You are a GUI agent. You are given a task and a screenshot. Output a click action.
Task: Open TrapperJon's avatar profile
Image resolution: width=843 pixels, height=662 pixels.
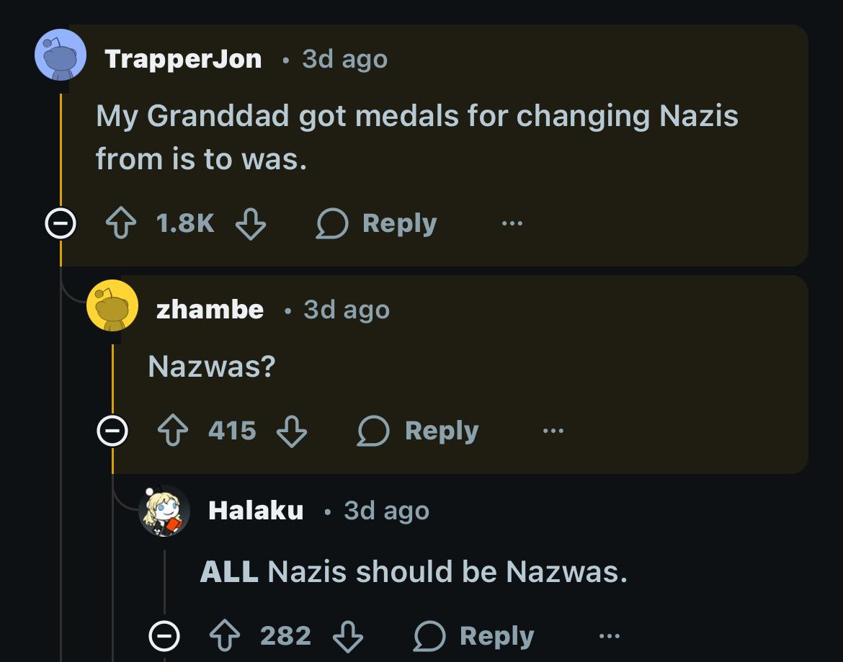tap(61, 55)
